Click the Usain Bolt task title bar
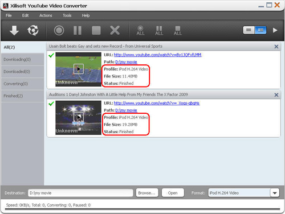The image size is (285, 214). coord(164,47)
